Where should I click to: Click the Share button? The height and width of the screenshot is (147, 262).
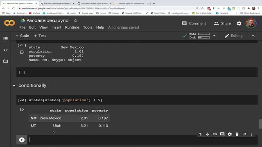pyautogui.click(x=222, y=24)
